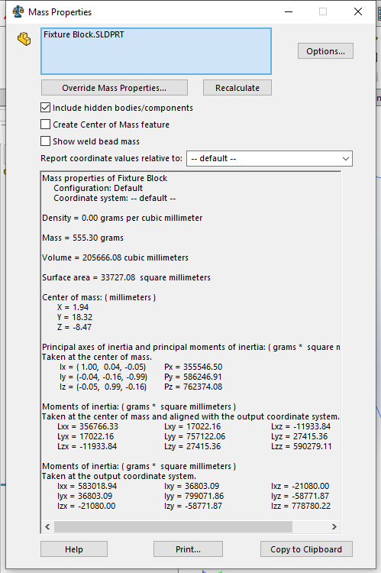Click the 'Lxx = 356766.33' value
381x573 pixels.
(x=88, y=426)
